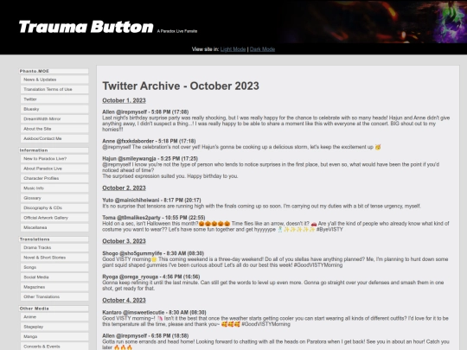Click Kantaro @imsweetiecutie 8:30 AM tweet header
Screen dimensions: 467x350
pos(154,313)
